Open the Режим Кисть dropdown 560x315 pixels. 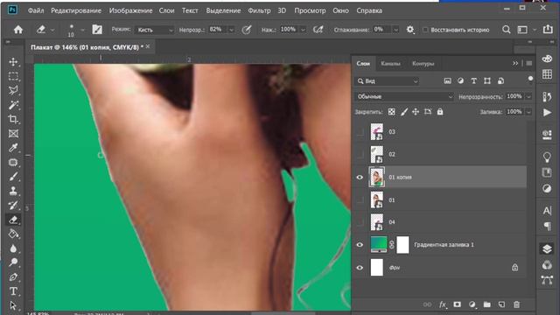[155, 30]
